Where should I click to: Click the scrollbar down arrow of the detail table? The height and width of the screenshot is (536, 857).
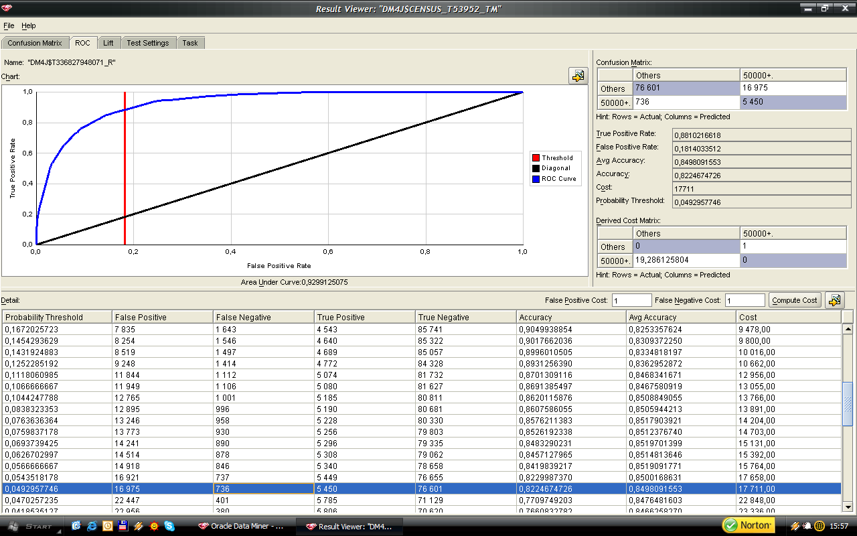[x=848, y=507]
